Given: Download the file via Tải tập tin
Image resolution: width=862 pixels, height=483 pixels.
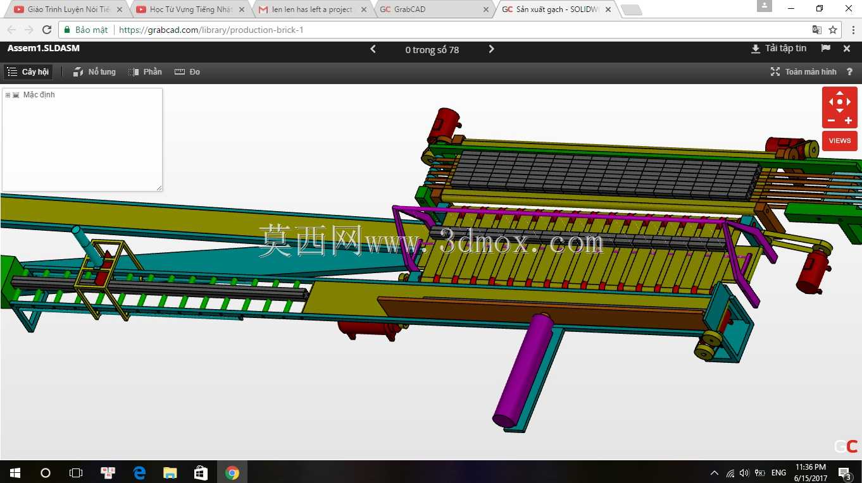Looking at the screenshot, I should coord(778,49).
